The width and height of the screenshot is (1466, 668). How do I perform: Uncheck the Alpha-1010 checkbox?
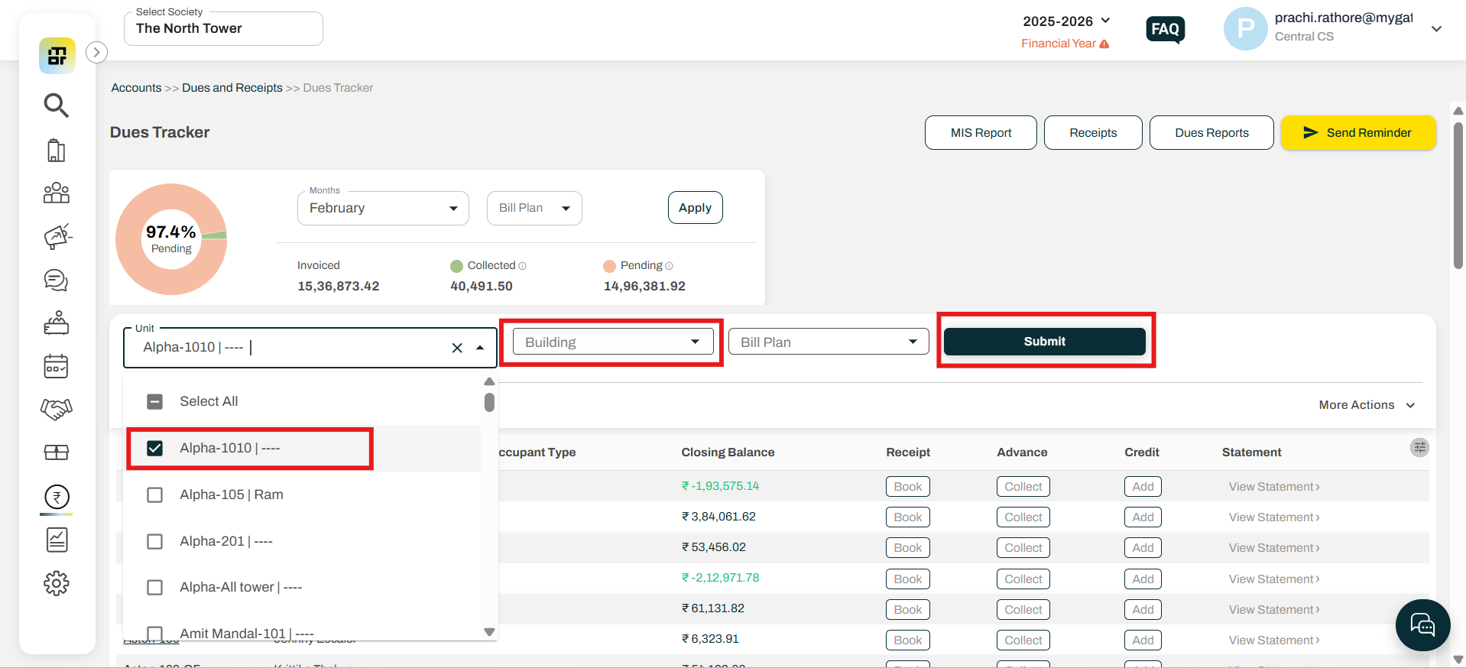click(155, 449)
